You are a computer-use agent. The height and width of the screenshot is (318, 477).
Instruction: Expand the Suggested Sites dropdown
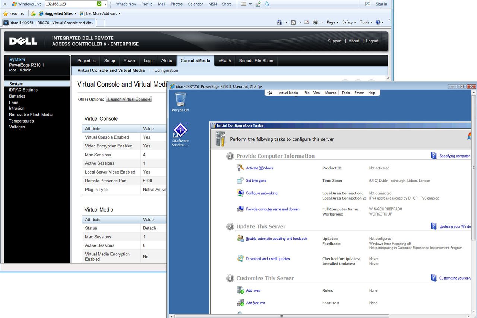coord(75,13)
